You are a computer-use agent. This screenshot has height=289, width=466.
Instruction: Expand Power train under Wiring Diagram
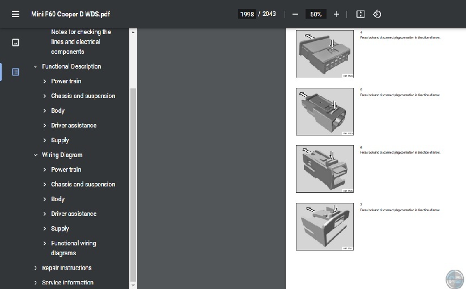(x=45, y=169)
